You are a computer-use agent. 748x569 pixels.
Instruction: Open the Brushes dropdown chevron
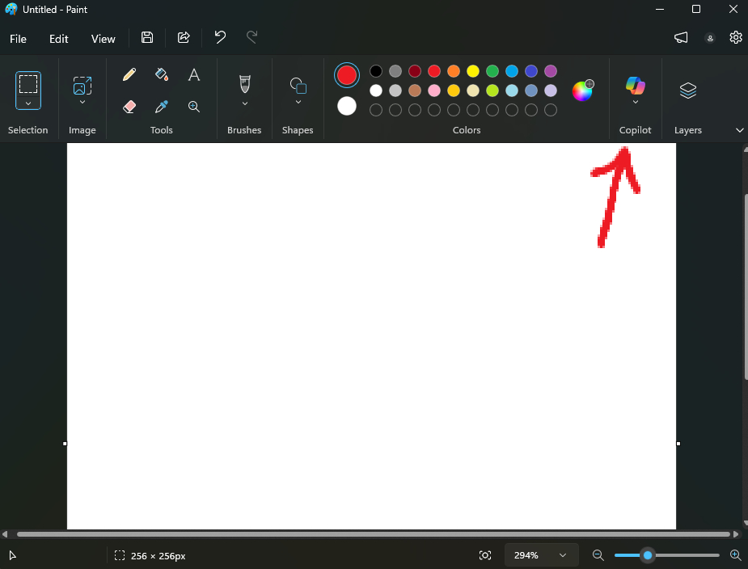(x=244, y=103)
